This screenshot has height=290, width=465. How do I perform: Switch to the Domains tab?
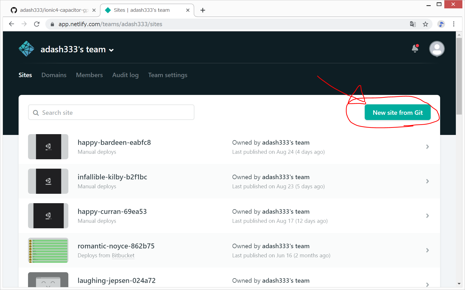[x=54, y=75]
